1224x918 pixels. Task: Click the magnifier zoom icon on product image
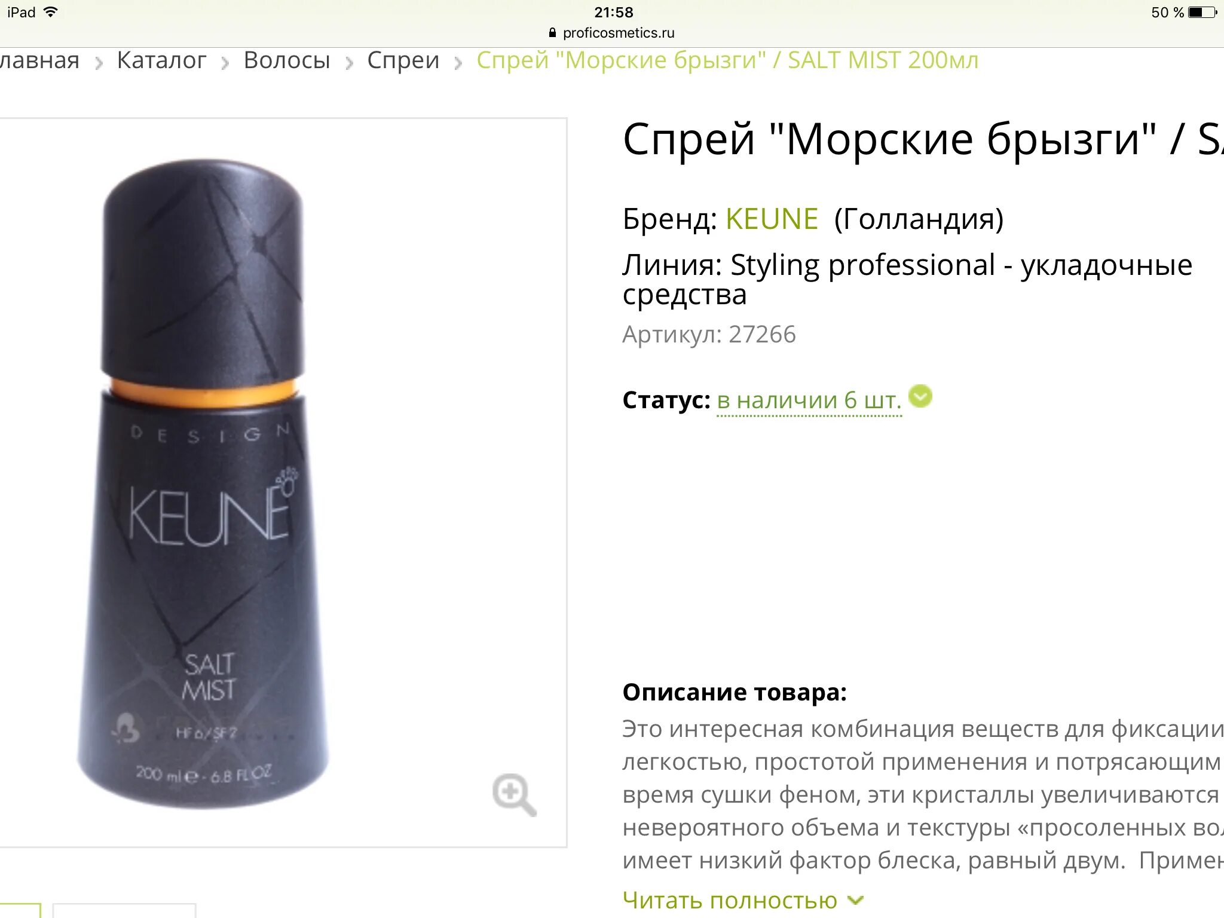[x=514, y=794]
